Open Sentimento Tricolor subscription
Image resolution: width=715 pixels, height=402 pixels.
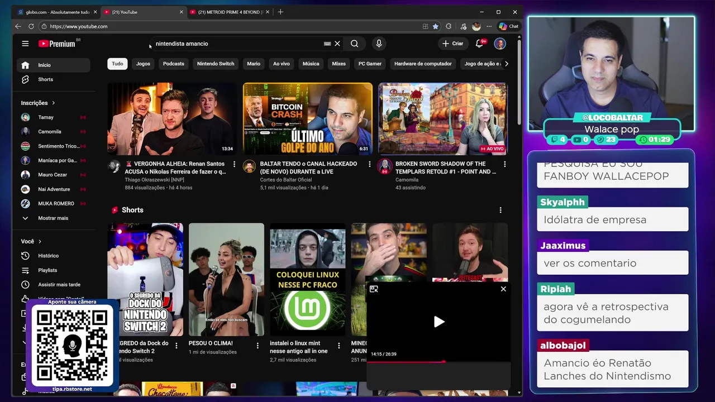click(x=54, y=146)
